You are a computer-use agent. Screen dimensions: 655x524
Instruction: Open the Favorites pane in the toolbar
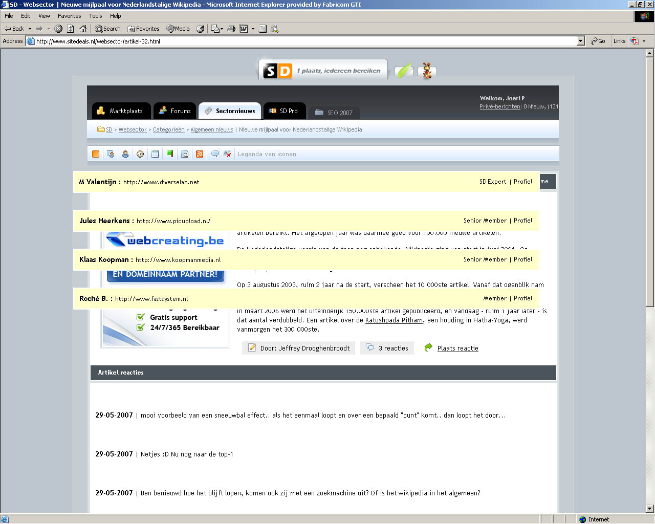click(x=143, y=29)
